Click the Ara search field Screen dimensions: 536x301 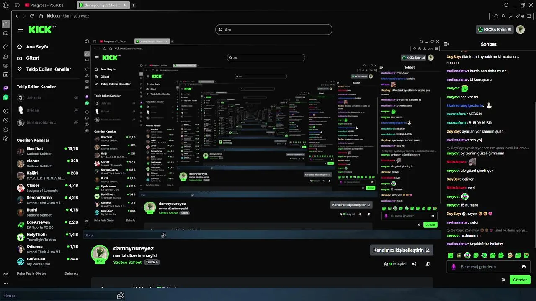[274, 30]
